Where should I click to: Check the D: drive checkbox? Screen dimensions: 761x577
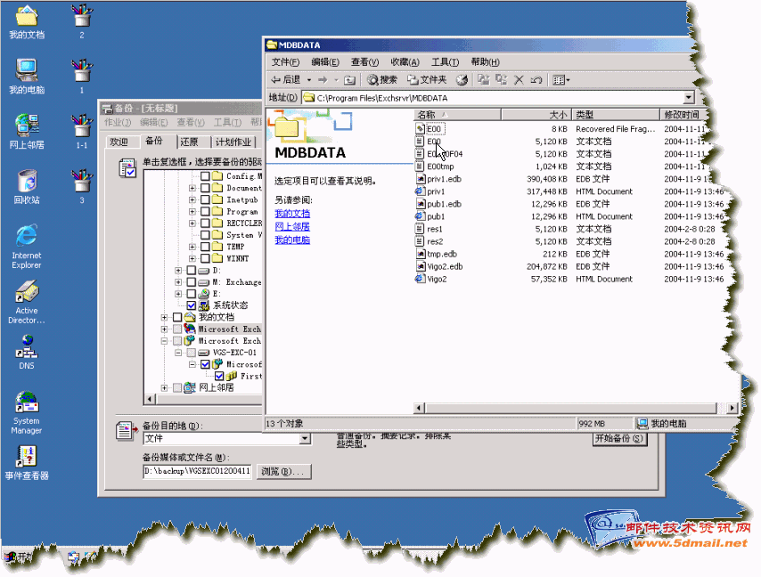point(192,271)
